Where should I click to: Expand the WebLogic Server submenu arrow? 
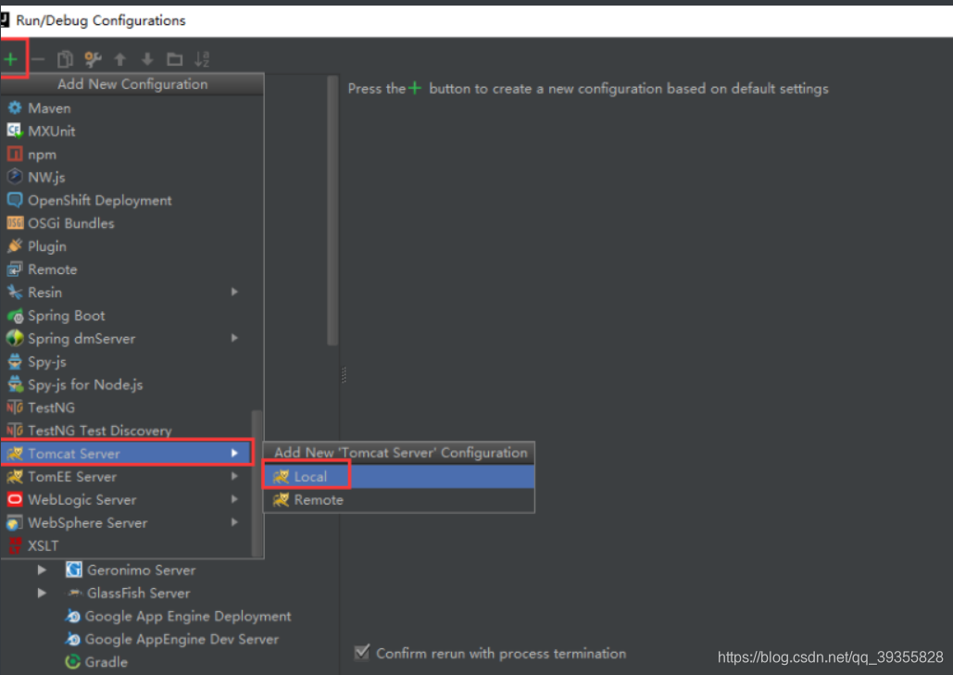234,499
